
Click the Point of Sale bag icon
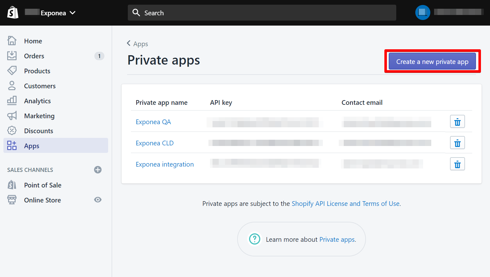coord(12,185)
